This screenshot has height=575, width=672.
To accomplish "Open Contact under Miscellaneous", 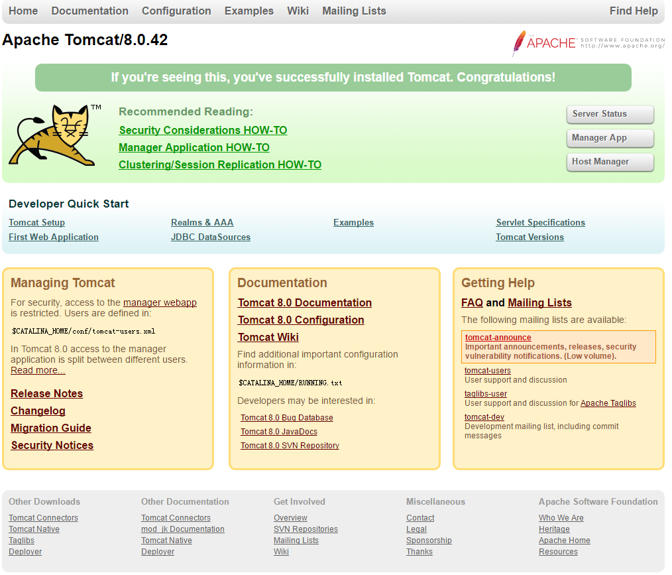I will [420, 518].
